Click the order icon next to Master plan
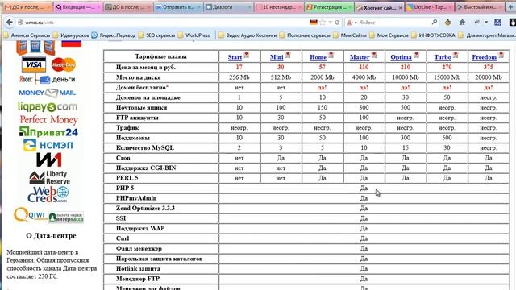This screenshot has width=516, height=290. coord(374,55)
